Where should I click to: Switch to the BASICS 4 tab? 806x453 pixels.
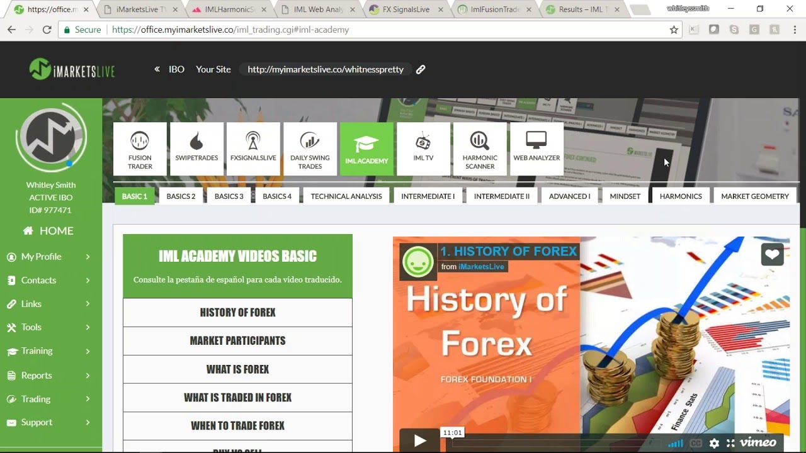tap(277, 196)
